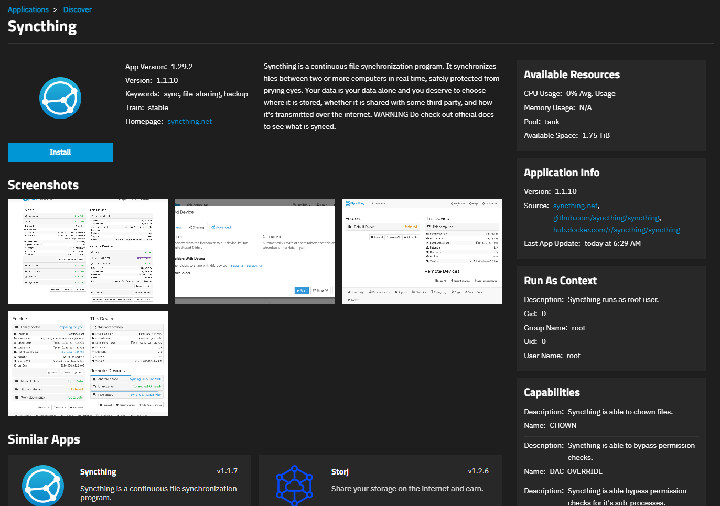Click the Available Resources heading
This screenshot has height=506, width=720.
pos(572,74)
